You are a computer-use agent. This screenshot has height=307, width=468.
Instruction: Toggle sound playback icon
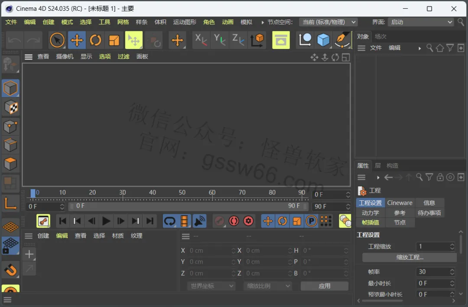(x=199, y=221)
